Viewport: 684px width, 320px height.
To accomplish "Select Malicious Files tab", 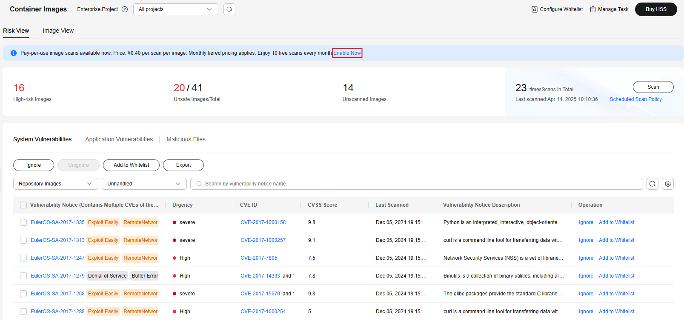I will 186,139.
